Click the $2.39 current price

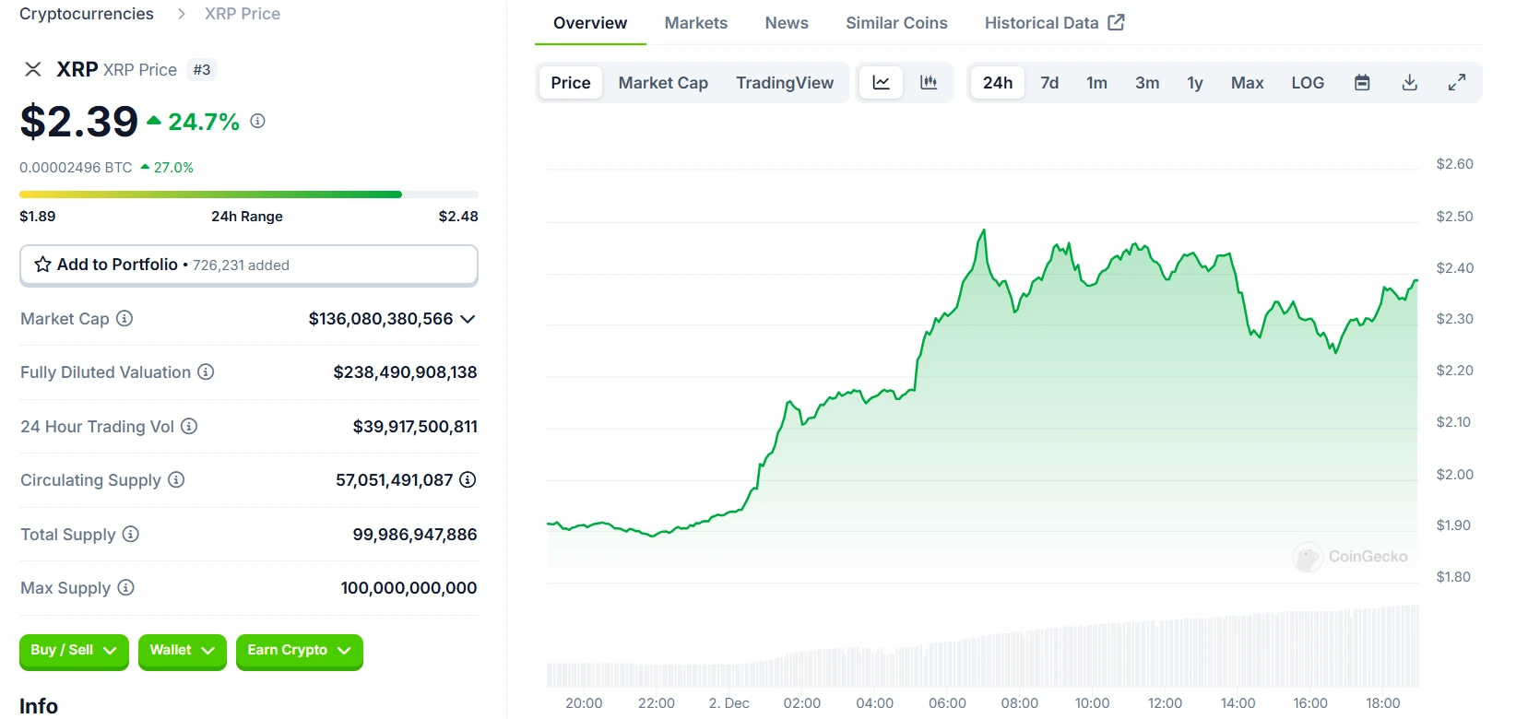point(79,121)
